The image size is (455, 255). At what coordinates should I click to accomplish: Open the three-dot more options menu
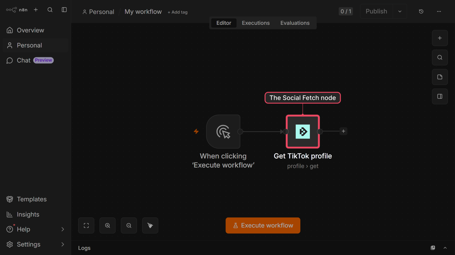(439, 11)
